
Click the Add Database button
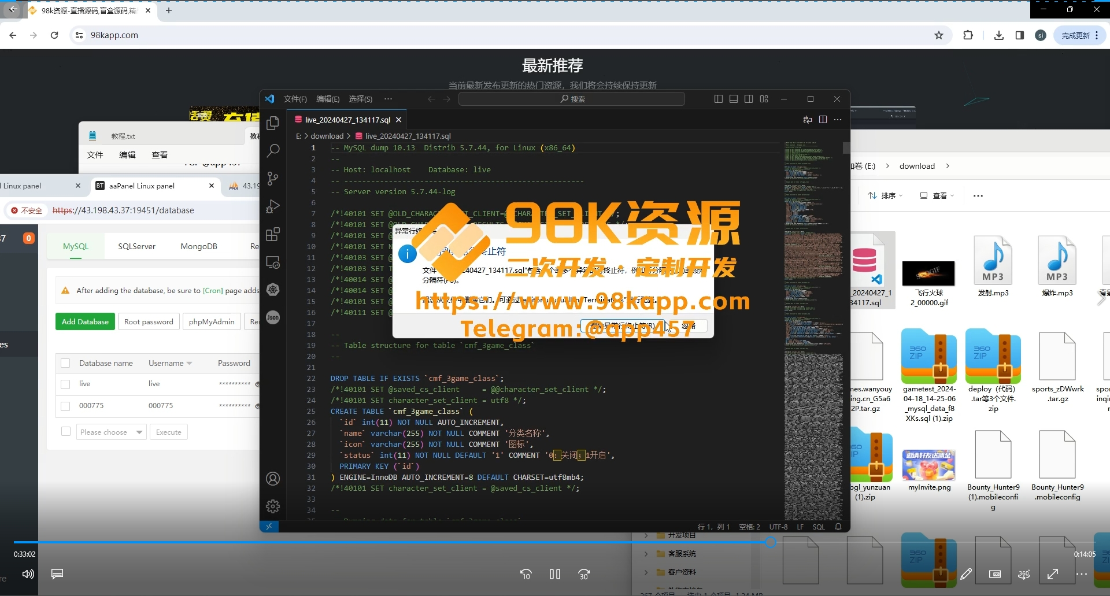(x=85, y=321)
